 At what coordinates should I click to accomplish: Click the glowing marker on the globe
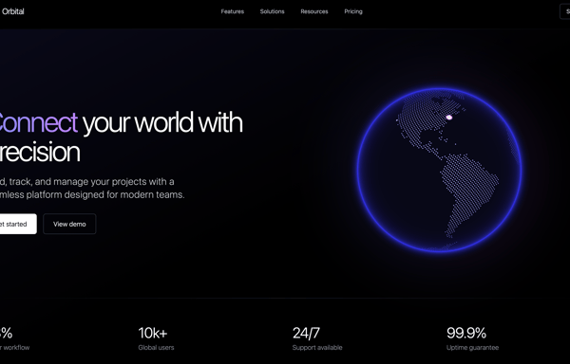449,118
